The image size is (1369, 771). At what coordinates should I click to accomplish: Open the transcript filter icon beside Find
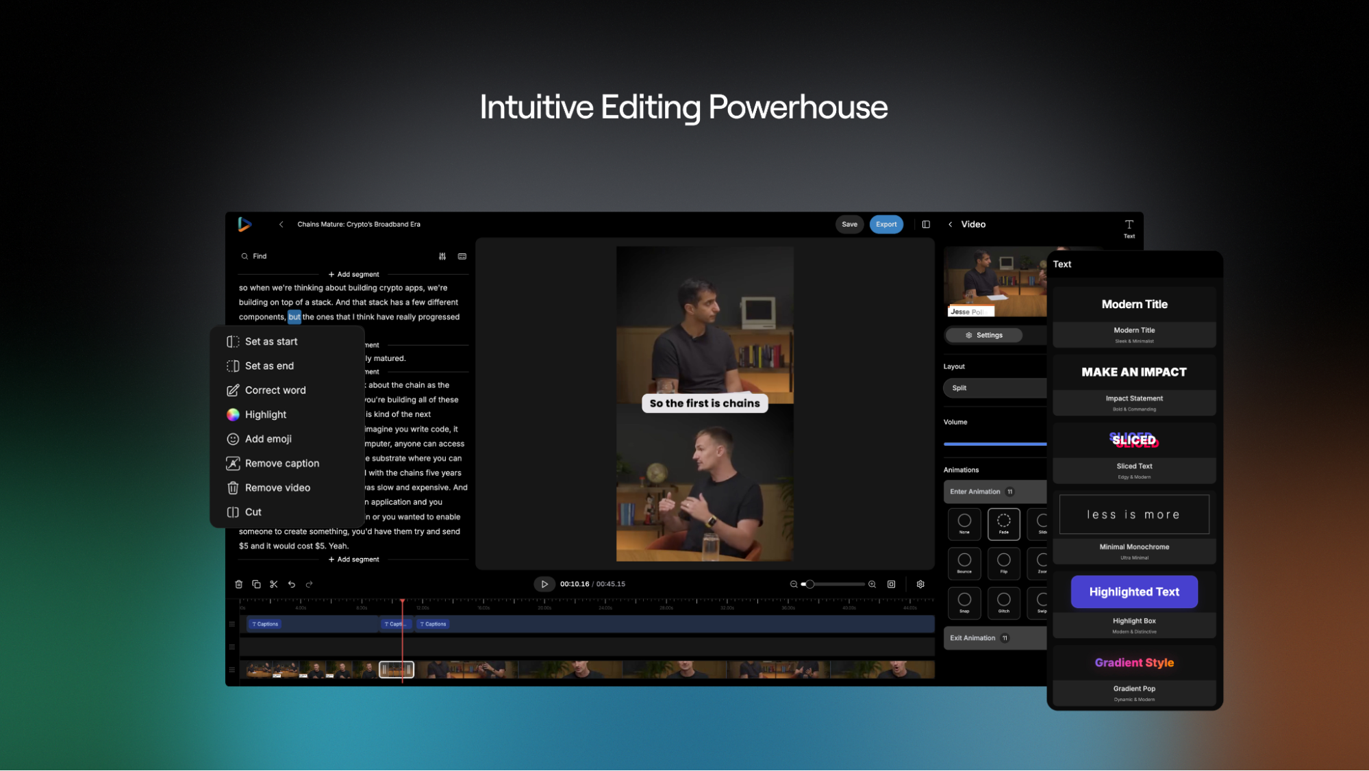(x=442, y=256)
